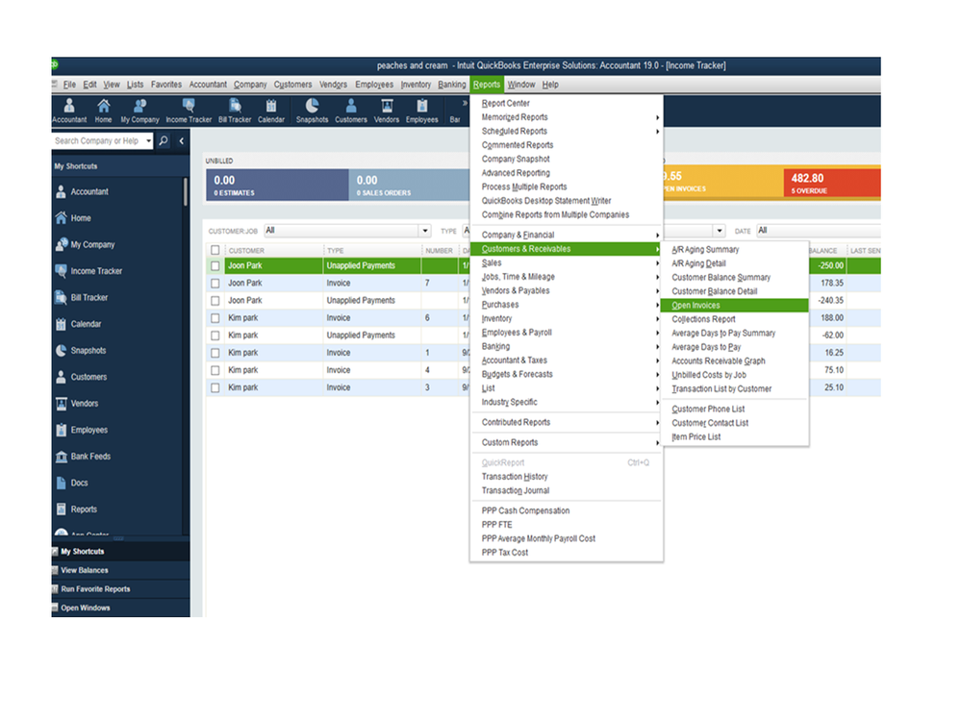Open the Home icon in top toolbar
Screen dimensions: 961x720
point(104,111)
